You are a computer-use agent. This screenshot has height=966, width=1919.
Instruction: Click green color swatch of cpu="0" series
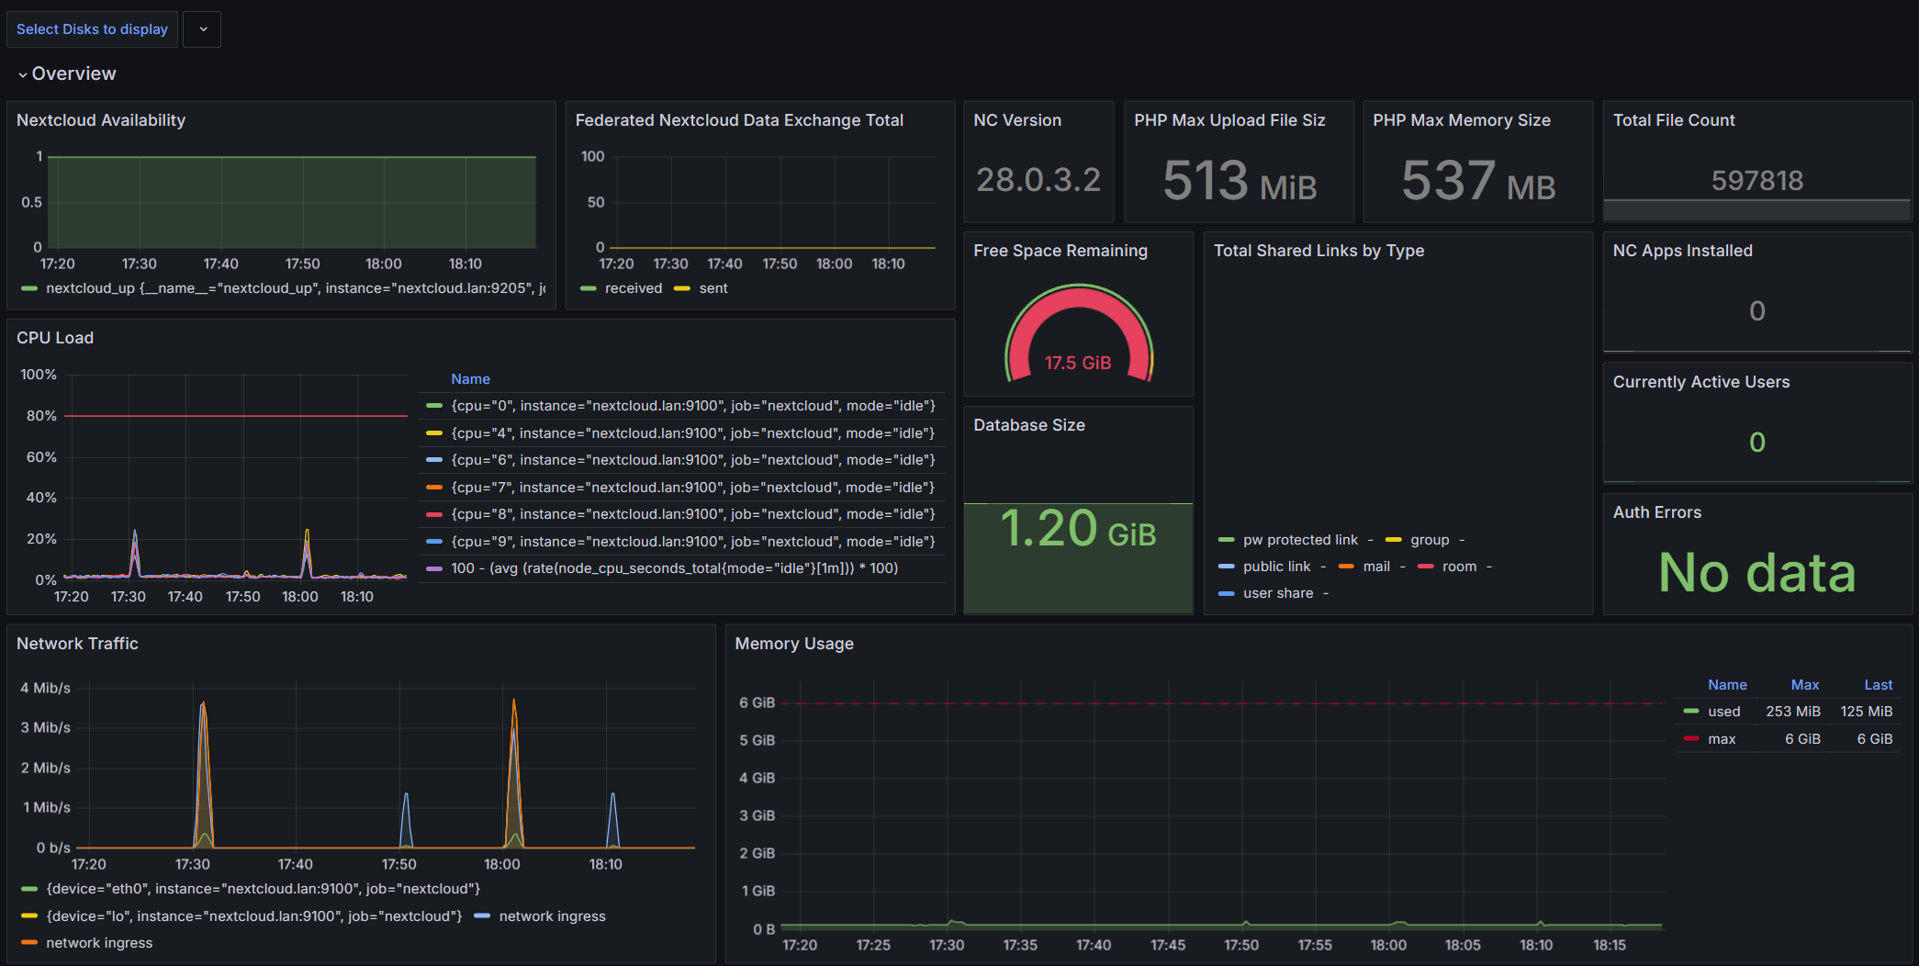(x=434, y=406)
